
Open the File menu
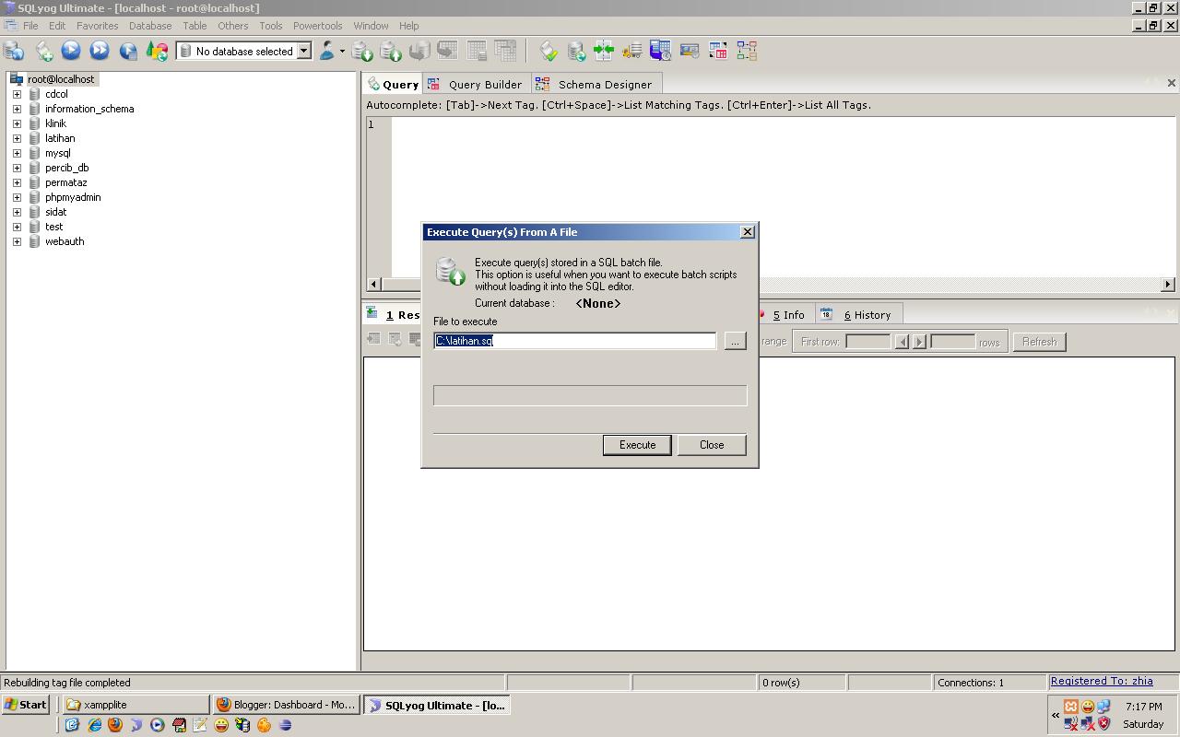30,26
